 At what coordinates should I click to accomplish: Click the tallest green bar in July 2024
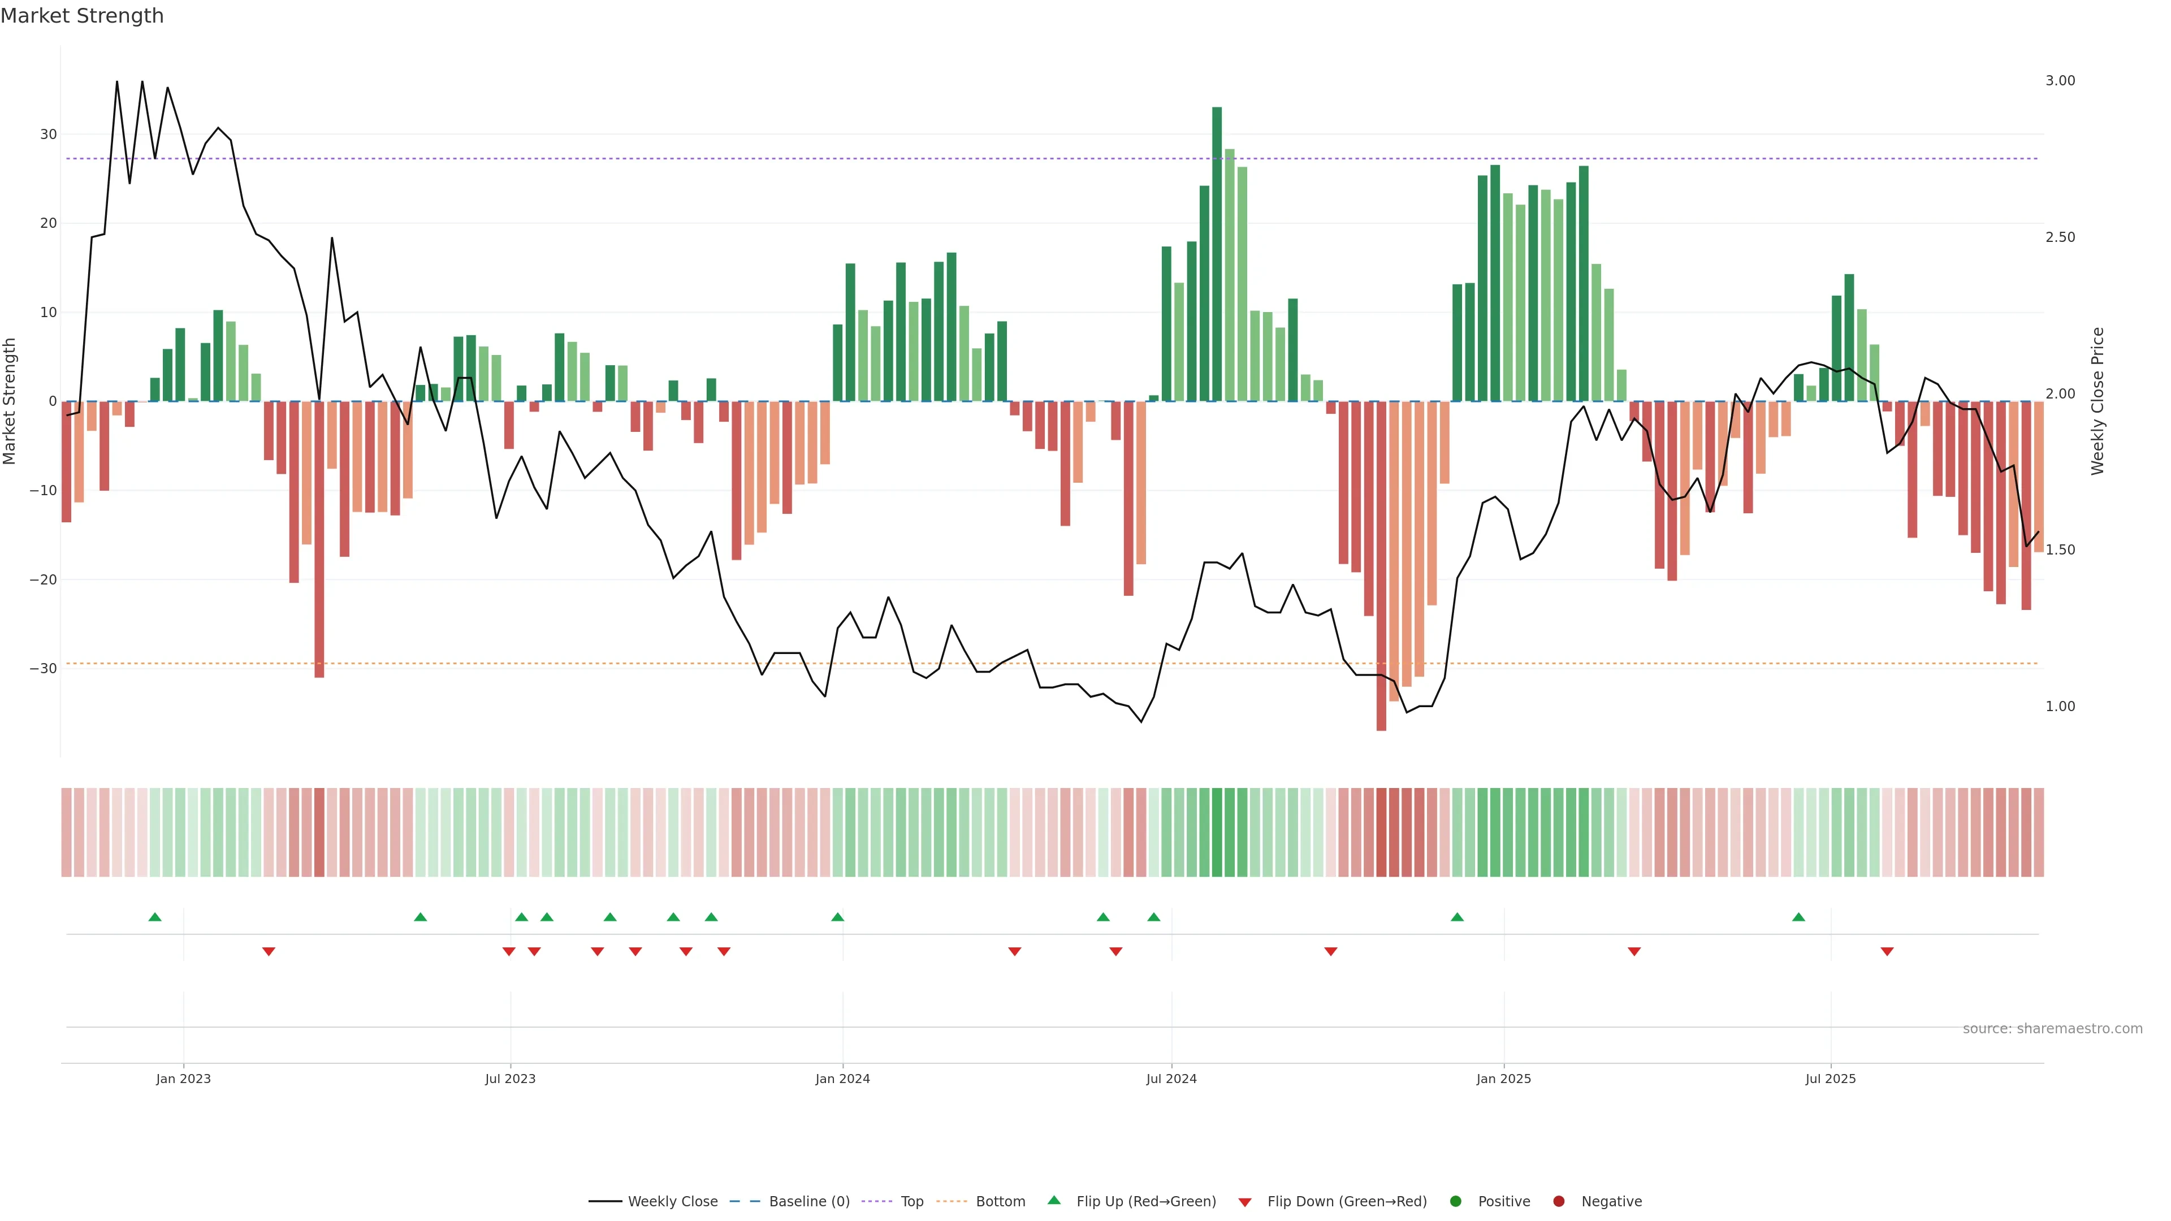tap(1217, 253)
